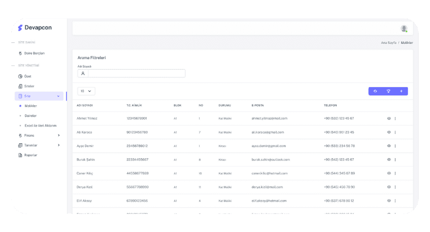Open three-dot menu for Ahmet Yılmaz

pos(395,118)
